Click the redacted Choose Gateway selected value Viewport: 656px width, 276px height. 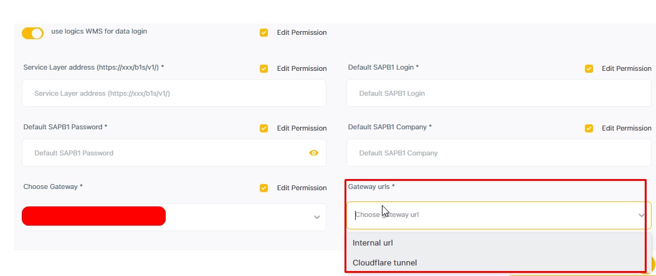[x=93, y=216]
